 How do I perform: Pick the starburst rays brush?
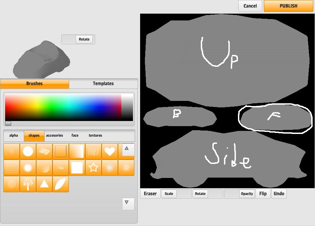click(x=110, y=168)
